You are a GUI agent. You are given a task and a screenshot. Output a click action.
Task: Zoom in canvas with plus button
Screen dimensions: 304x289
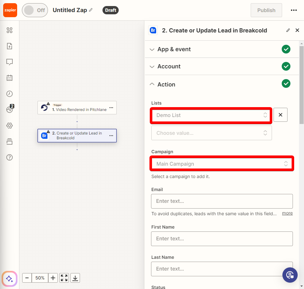click(53, 278)
